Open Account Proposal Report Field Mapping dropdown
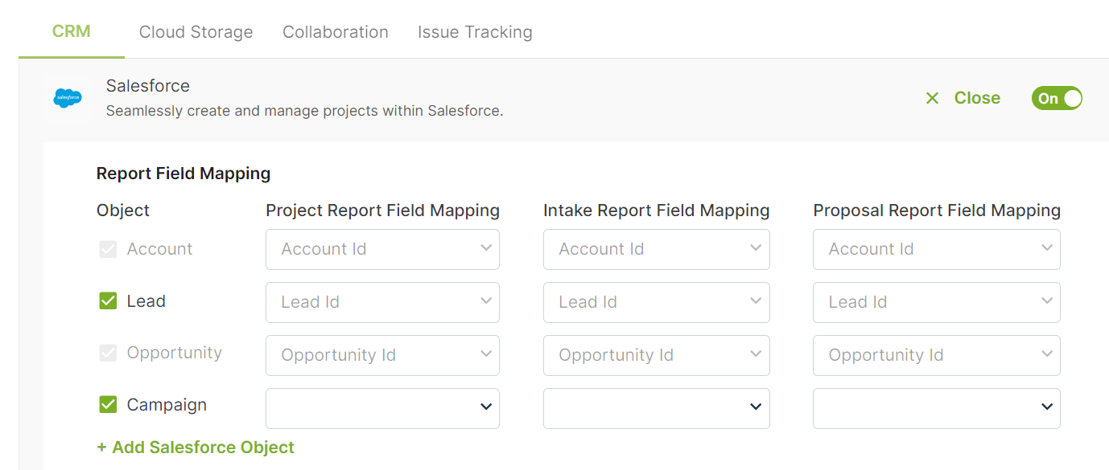 coord(937,249)
